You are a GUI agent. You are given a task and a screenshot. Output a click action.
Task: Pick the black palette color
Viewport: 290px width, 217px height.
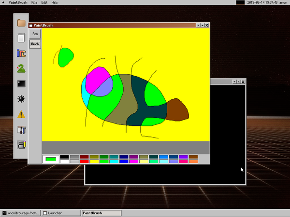click(64, 157)
